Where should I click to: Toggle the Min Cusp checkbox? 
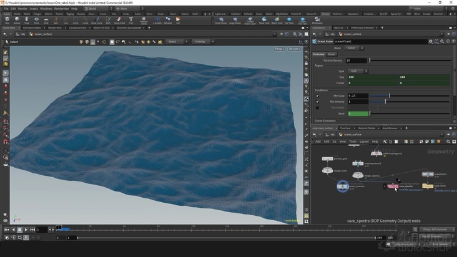(x=317, y=95)
